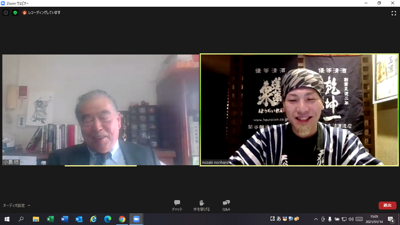Raise hand with 手を挙げる
The height and width of the screenshot is (225, 400).
coord(201,206)
